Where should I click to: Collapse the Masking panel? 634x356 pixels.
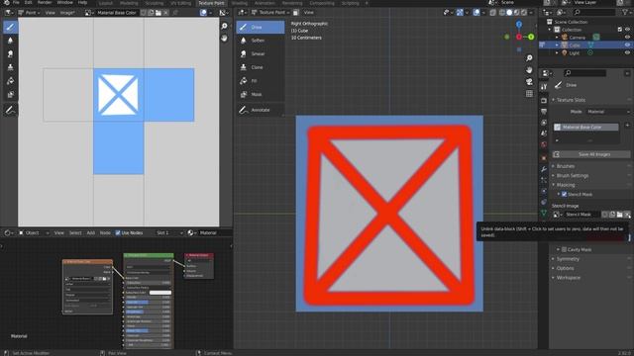tap(566, 185)
